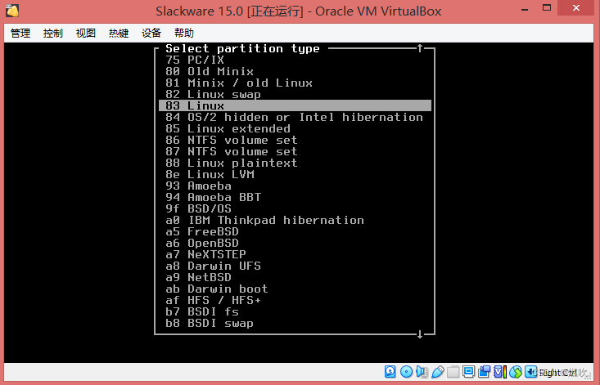Select the '85 Linux extended' entry
Viewport: 600px width, 385px height.
(x=295, y=128)
